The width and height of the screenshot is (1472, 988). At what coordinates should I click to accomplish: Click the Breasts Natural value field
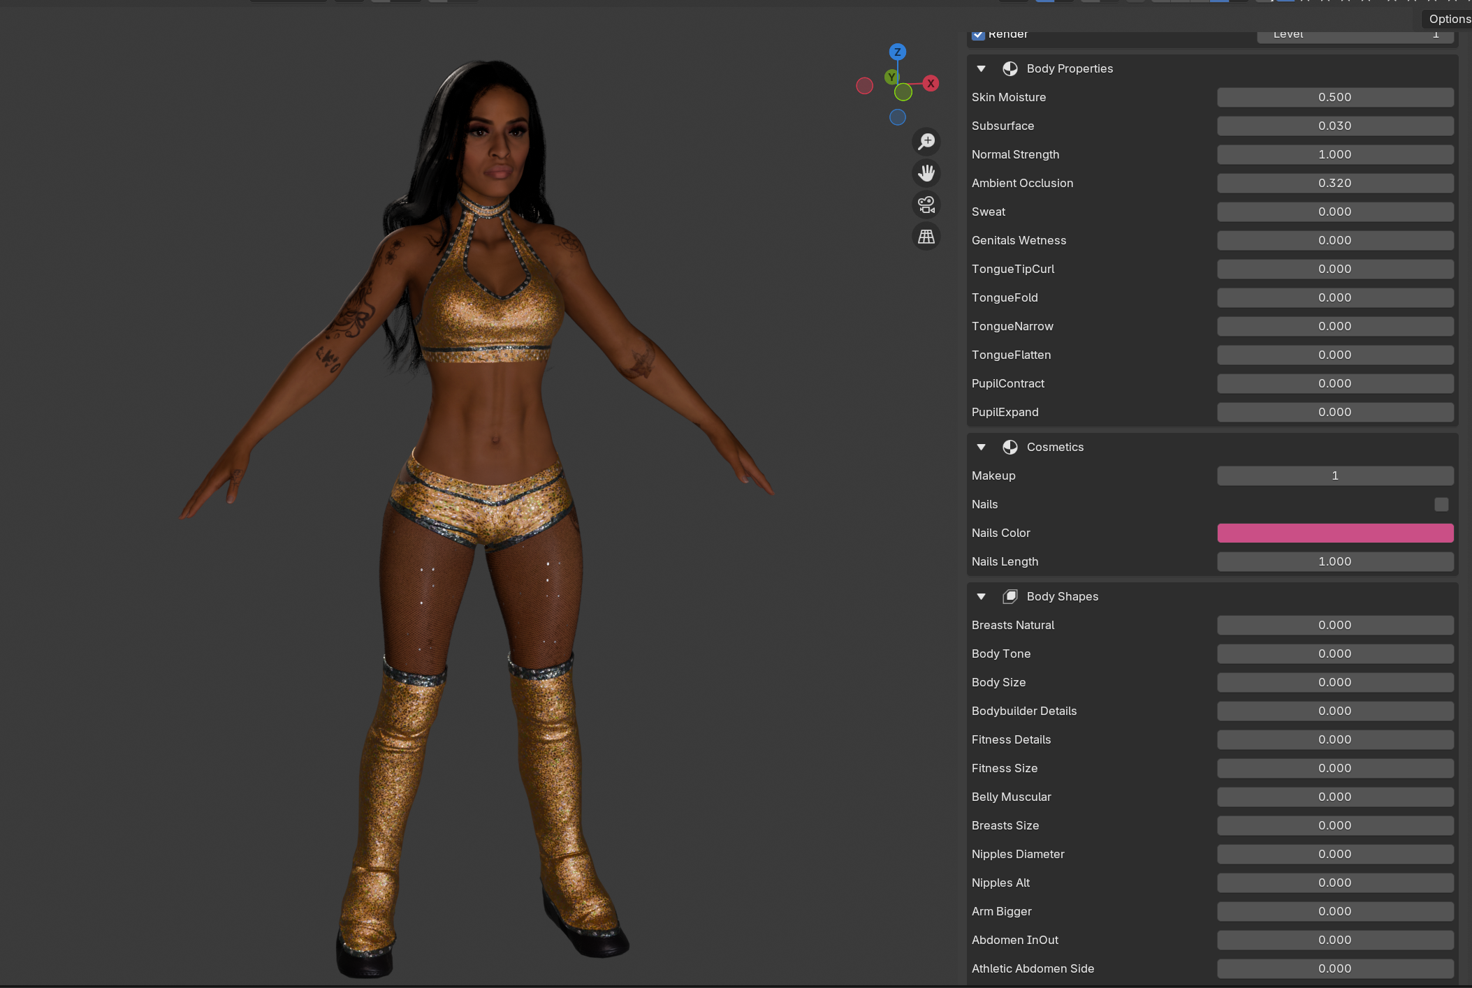coord(1335,625)
